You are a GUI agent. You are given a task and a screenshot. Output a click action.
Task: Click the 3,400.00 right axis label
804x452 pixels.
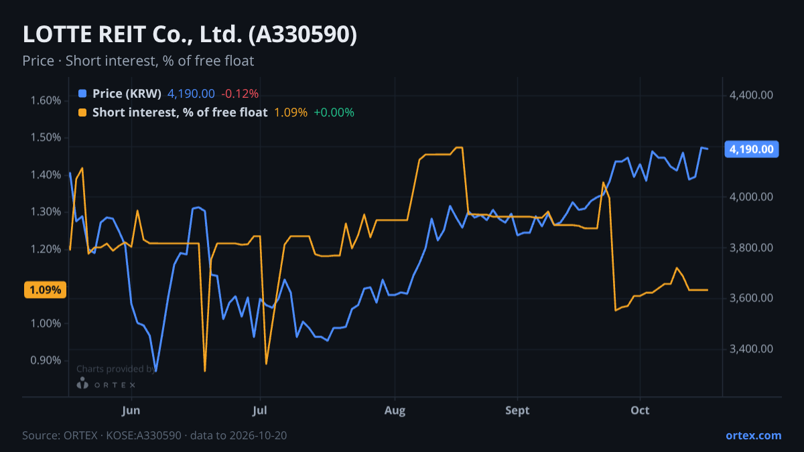click(x=752, y=349)
